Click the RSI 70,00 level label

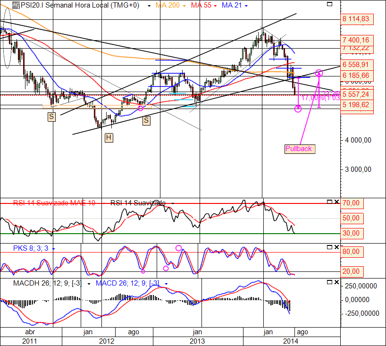[352, 203]
